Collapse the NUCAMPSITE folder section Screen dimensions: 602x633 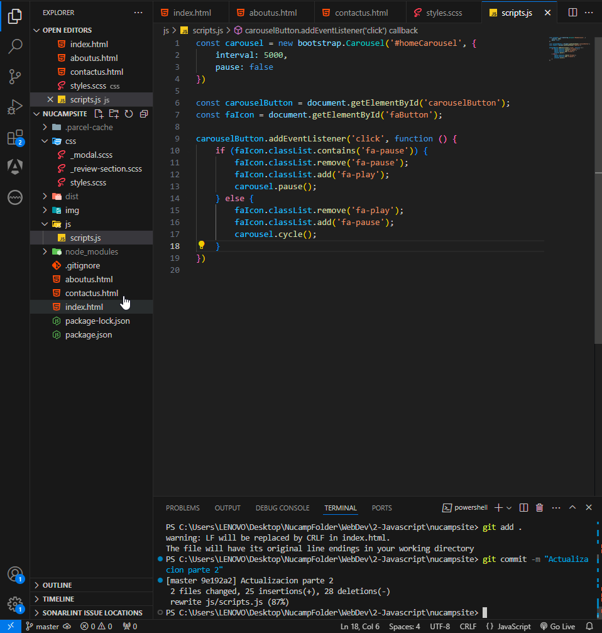tap(36, 114)
